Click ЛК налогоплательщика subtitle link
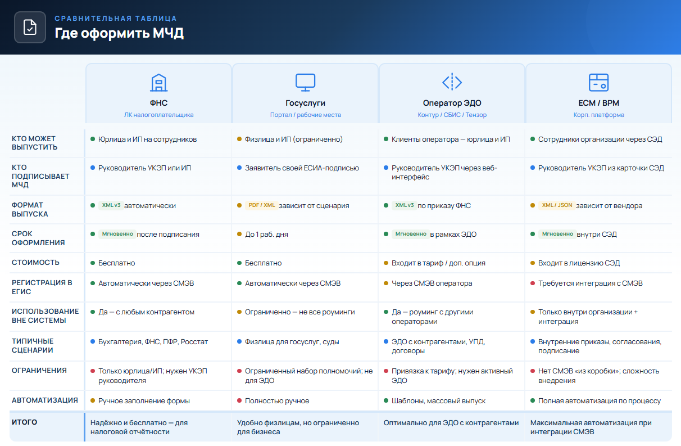681x446 pixels. pyautogui.click(x=159, y=115)
